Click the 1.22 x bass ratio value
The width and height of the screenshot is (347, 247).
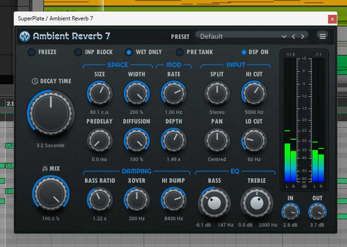100,219
